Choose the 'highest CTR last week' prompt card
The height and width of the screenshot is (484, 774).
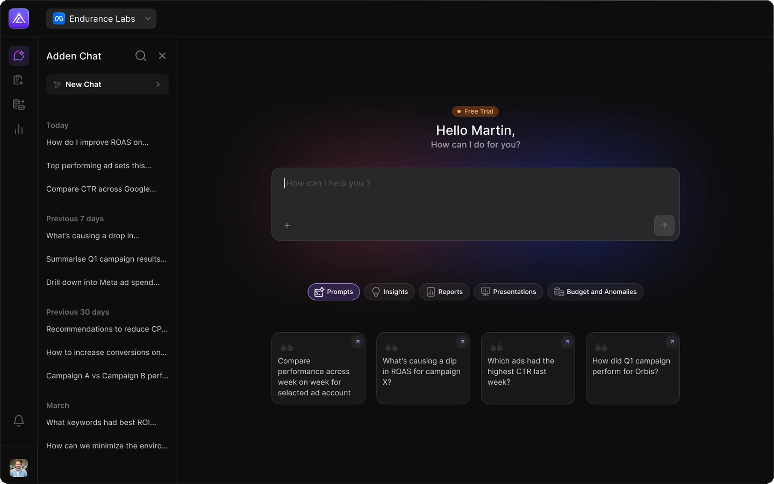tap(528, 368)
